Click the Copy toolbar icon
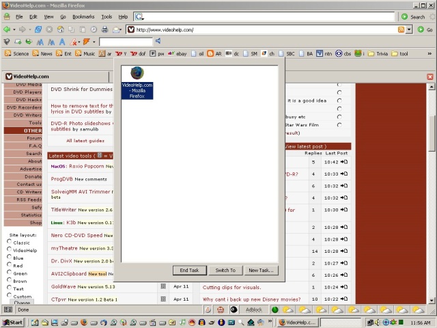Screen dimensions: 437x328 [x=72, y=29]
